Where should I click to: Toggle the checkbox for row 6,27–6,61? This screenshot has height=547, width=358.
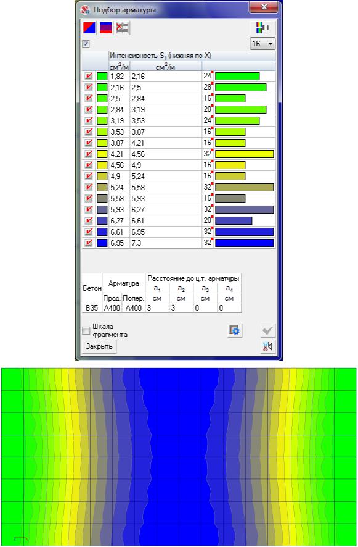(89, 220)
